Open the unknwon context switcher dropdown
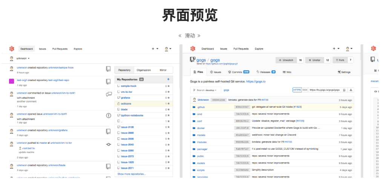The height and width of the screenshot is (179, 386). click(23, 59)
